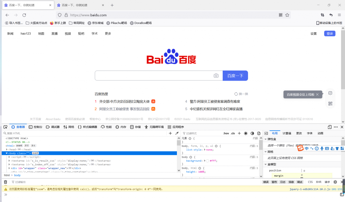Screen dimensions: 345x202
Task: Open the 字体 fonts sidebar tab
Action: [310, 133]
